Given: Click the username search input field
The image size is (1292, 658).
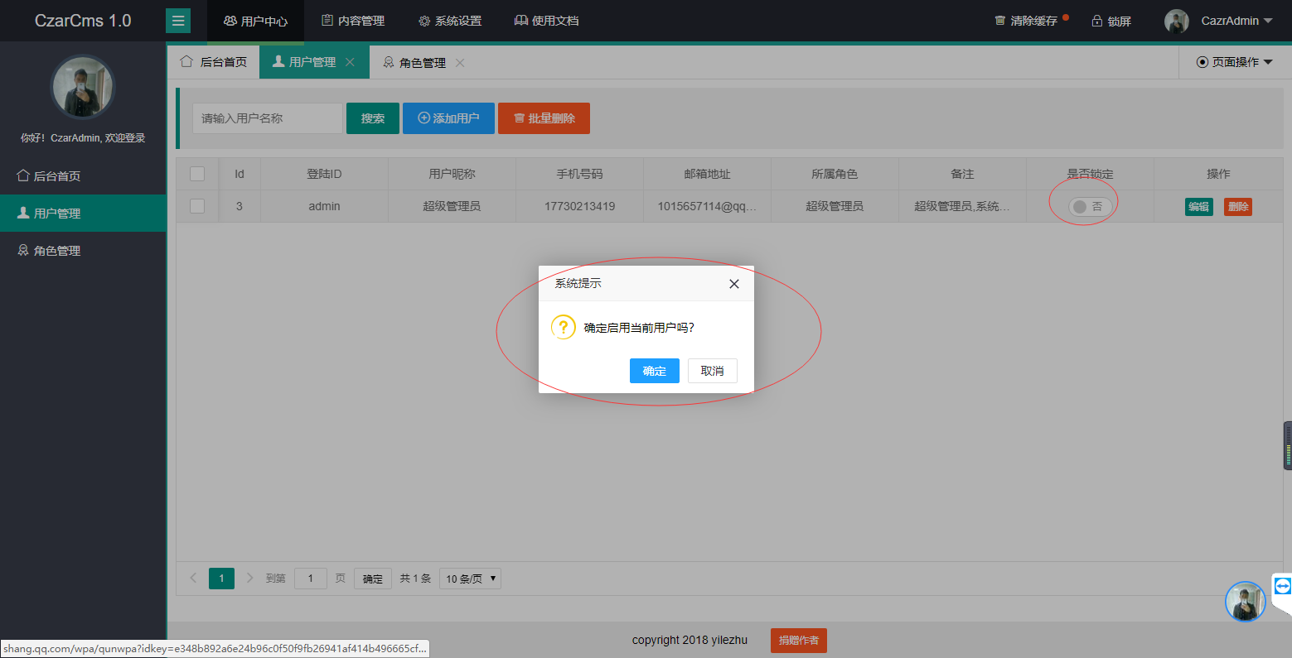Looking at the screenshot, I should [x=268, y=118].
